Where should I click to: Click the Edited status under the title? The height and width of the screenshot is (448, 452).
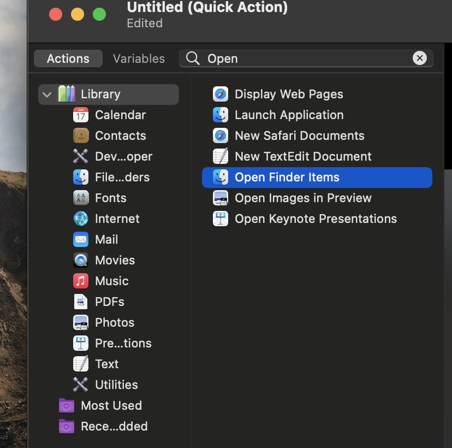pos(145,23)
